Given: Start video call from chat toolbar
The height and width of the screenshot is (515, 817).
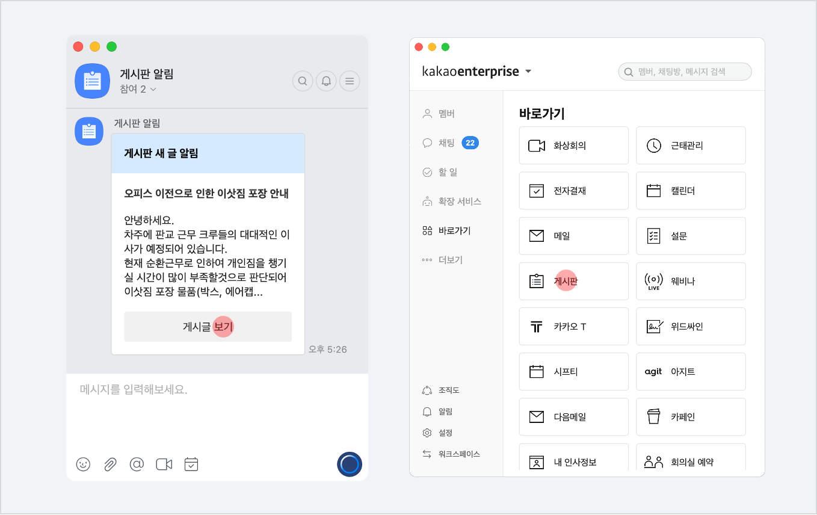Looking at the screenshot, I should point(164,464).
